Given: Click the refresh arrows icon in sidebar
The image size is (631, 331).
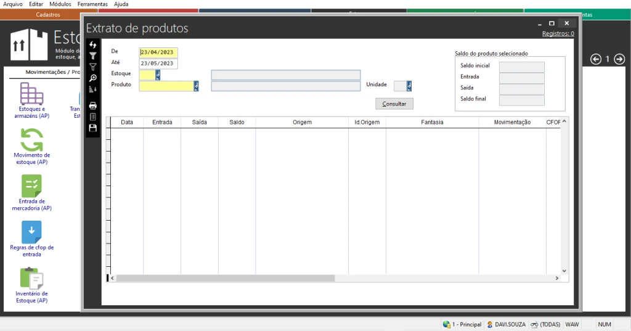Looking at the screenshot, I should [93, 45].
